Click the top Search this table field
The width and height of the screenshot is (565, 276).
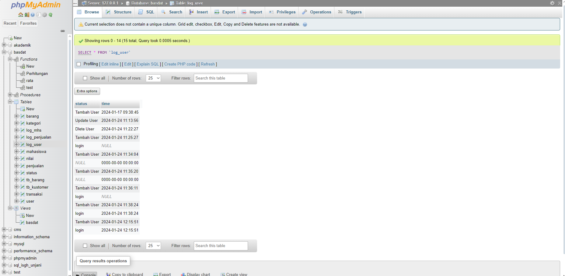click(221, 78)
